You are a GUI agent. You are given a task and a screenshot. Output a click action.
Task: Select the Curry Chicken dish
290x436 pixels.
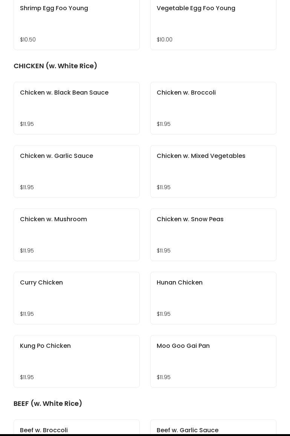[76, 298]
